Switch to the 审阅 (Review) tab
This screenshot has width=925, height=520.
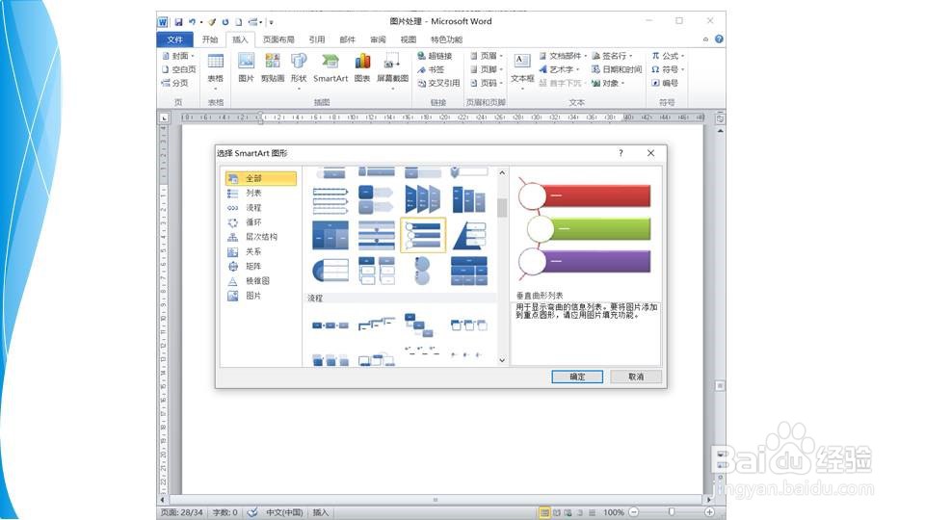(378, 39)
